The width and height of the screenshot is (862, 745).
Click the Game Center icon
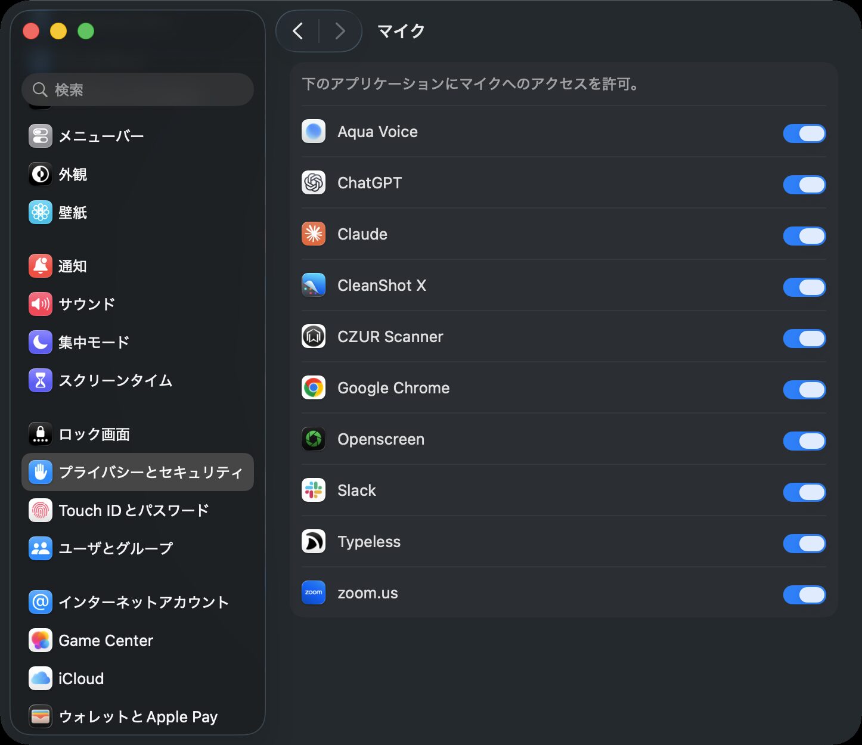(x=41, y=640)
